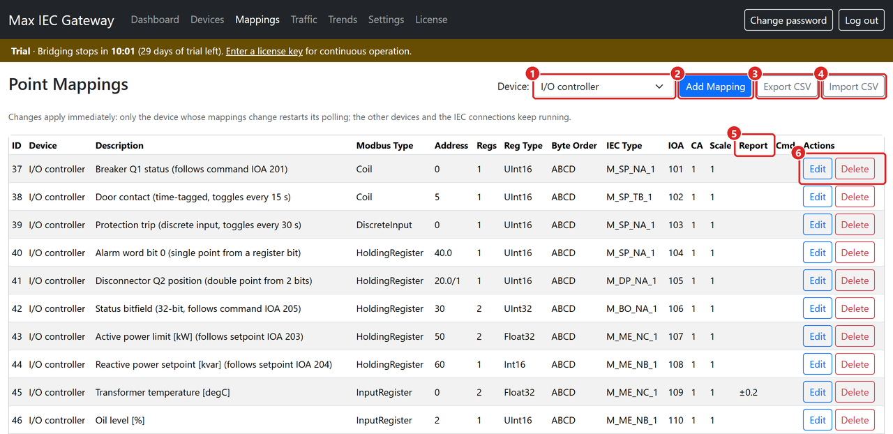Click Import CSV button
The width and height of the screenshot is (893, 434).
853,87
